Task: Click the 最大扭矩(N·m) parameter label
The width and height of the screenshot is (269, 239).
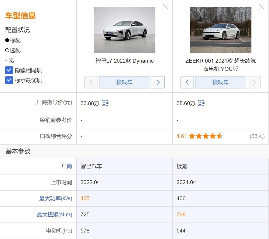Action: [x=54, y=215]
